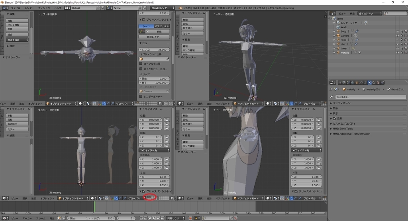
Task: Open the レンダー menu
Action: tap(29, 8)
